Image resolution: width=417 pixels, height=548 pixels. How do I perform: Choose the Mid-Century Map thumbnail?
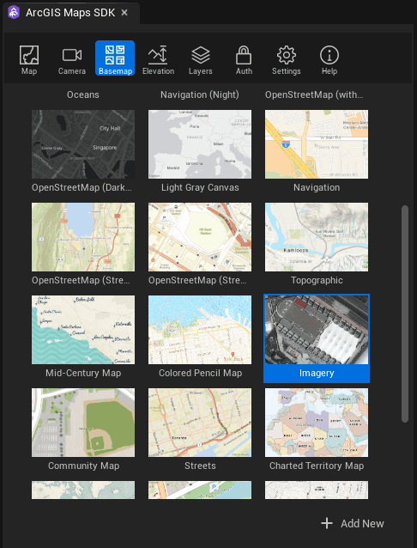click(83, 330)
